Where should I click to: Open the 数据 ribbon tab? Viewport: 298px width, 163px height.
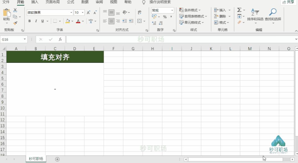(x=85, y=2)
